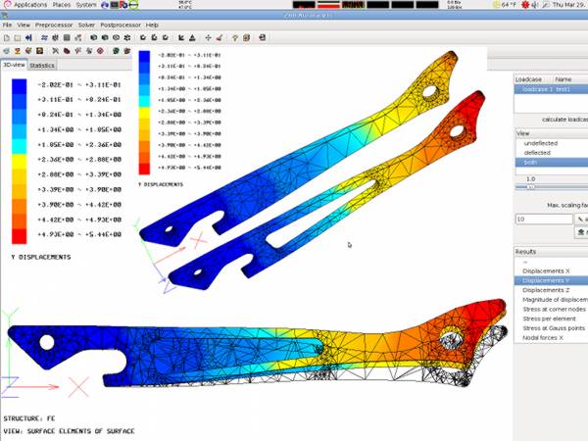Viewport: 588px width, 441px height.
Task: Click the dark red blob icon
Action: tap(67, 51)
